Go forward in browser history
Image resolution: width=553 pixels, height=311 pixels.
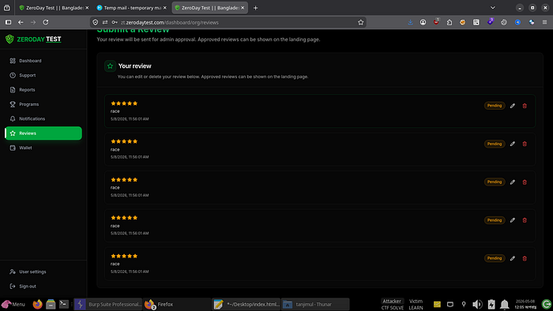pyautogui.click(x=33, y=22)
